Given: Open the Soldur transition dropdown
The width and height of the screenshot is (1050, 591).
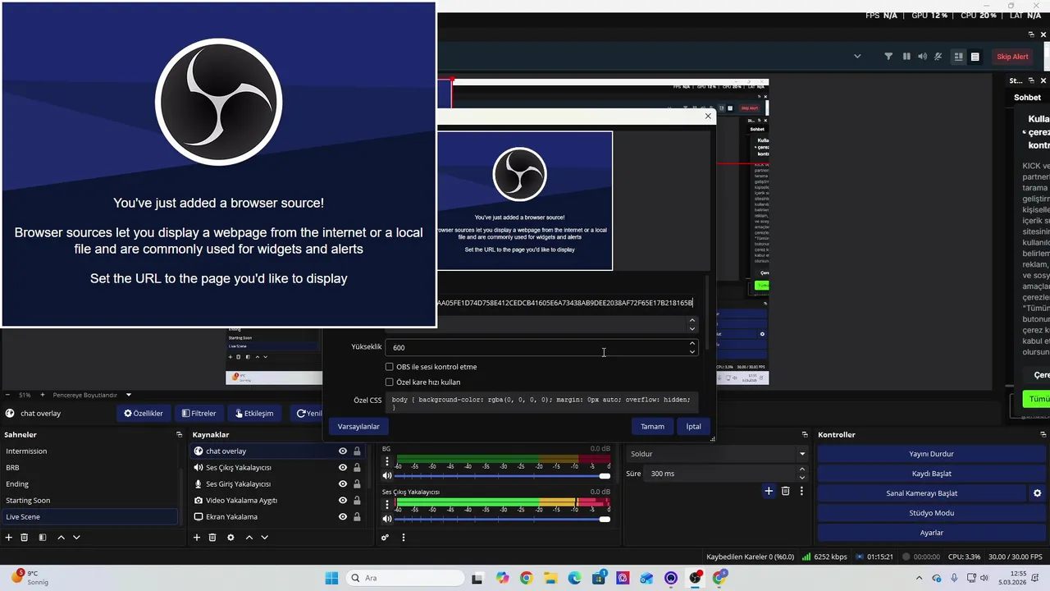Looking at the screenshot, I should tap(717, 454).
